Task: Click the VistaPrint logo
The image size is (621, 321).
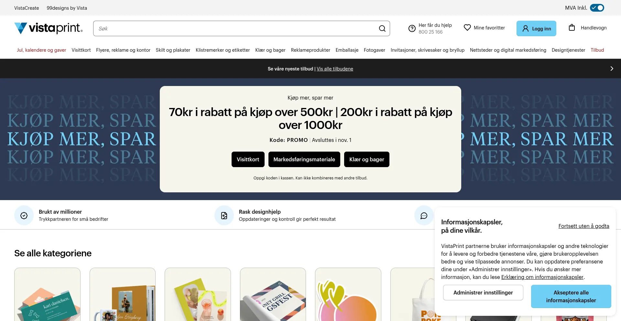Action: (49, 28)
